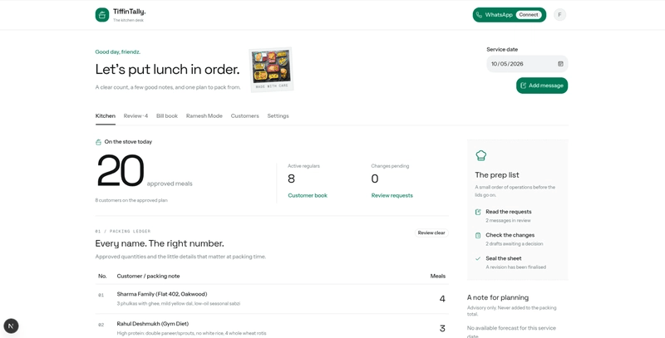Click the Changes pending value 0
Viewport: 665px width, 338px height.
point(375,179)
